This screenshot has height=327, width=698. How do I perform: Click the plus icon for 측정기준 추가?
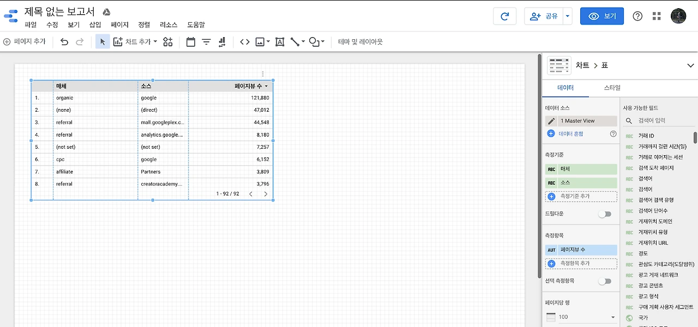(x=551, y=196)
